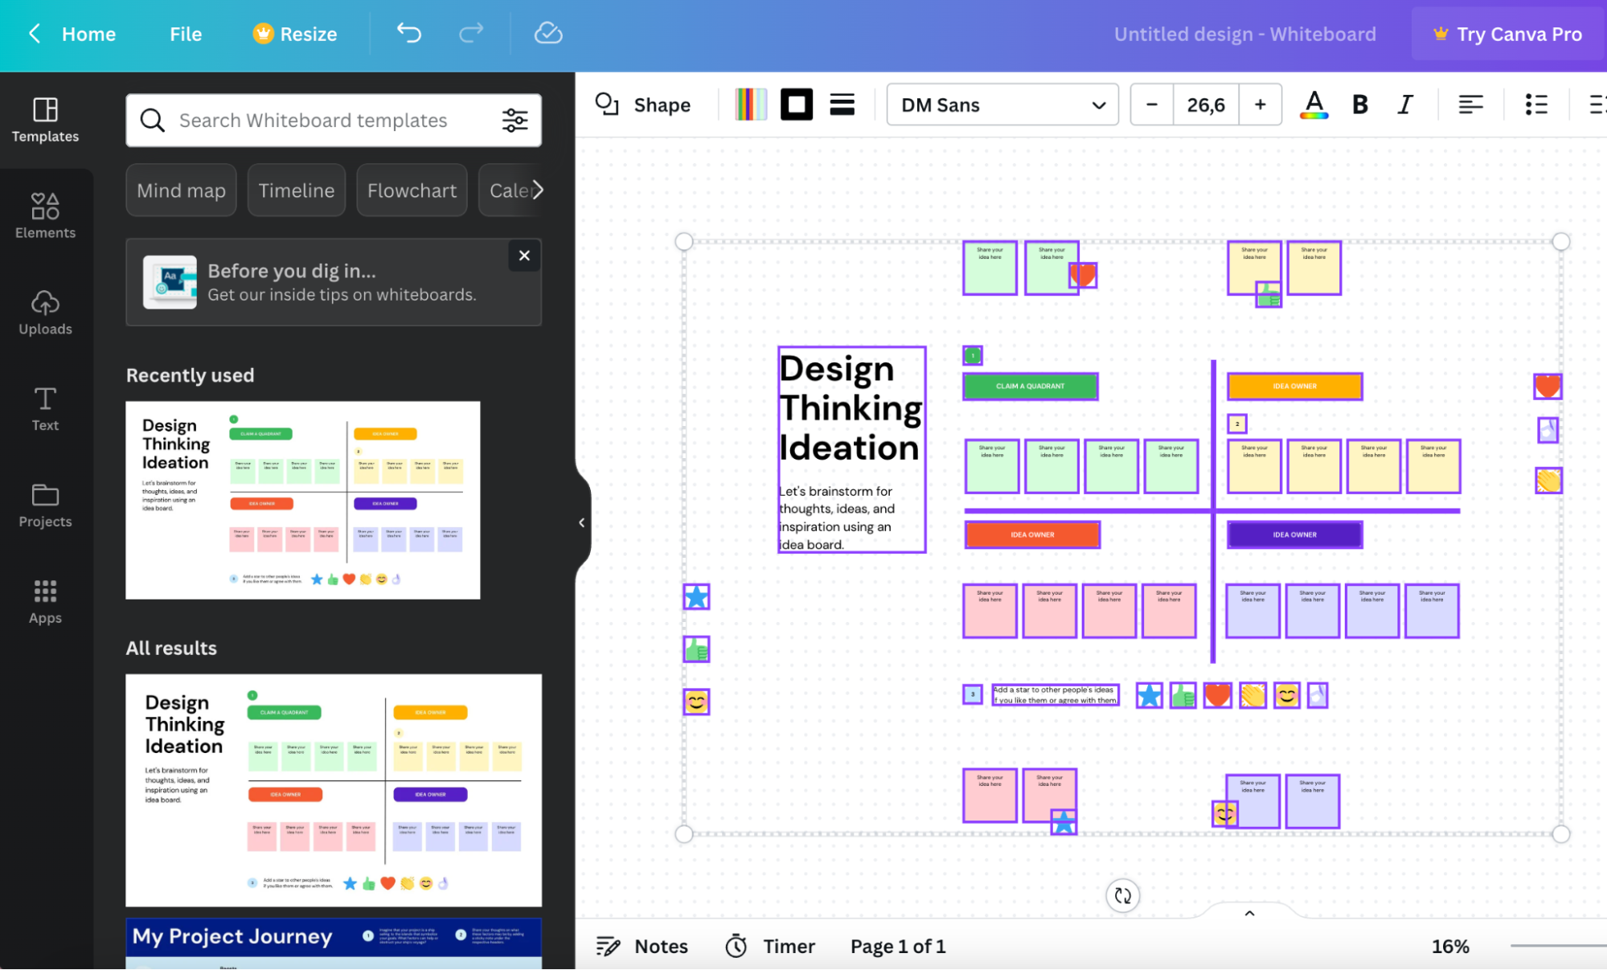The width and height of the screenshot is (1607, 970).
Task: Toggle bulleted list
Action: click(1535, 104)
